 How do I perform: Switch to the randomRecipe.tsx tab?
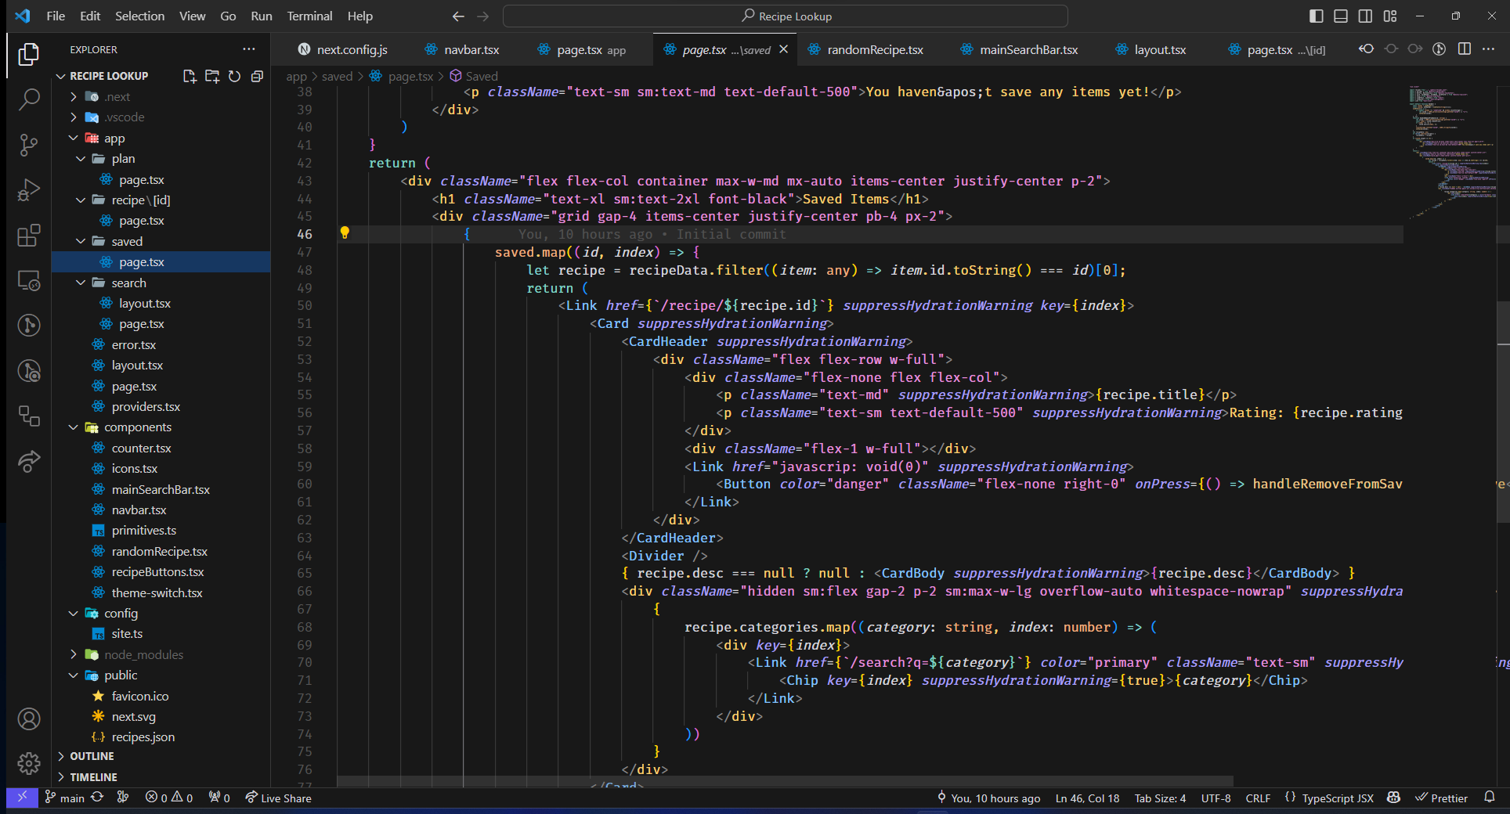(874, 49)
